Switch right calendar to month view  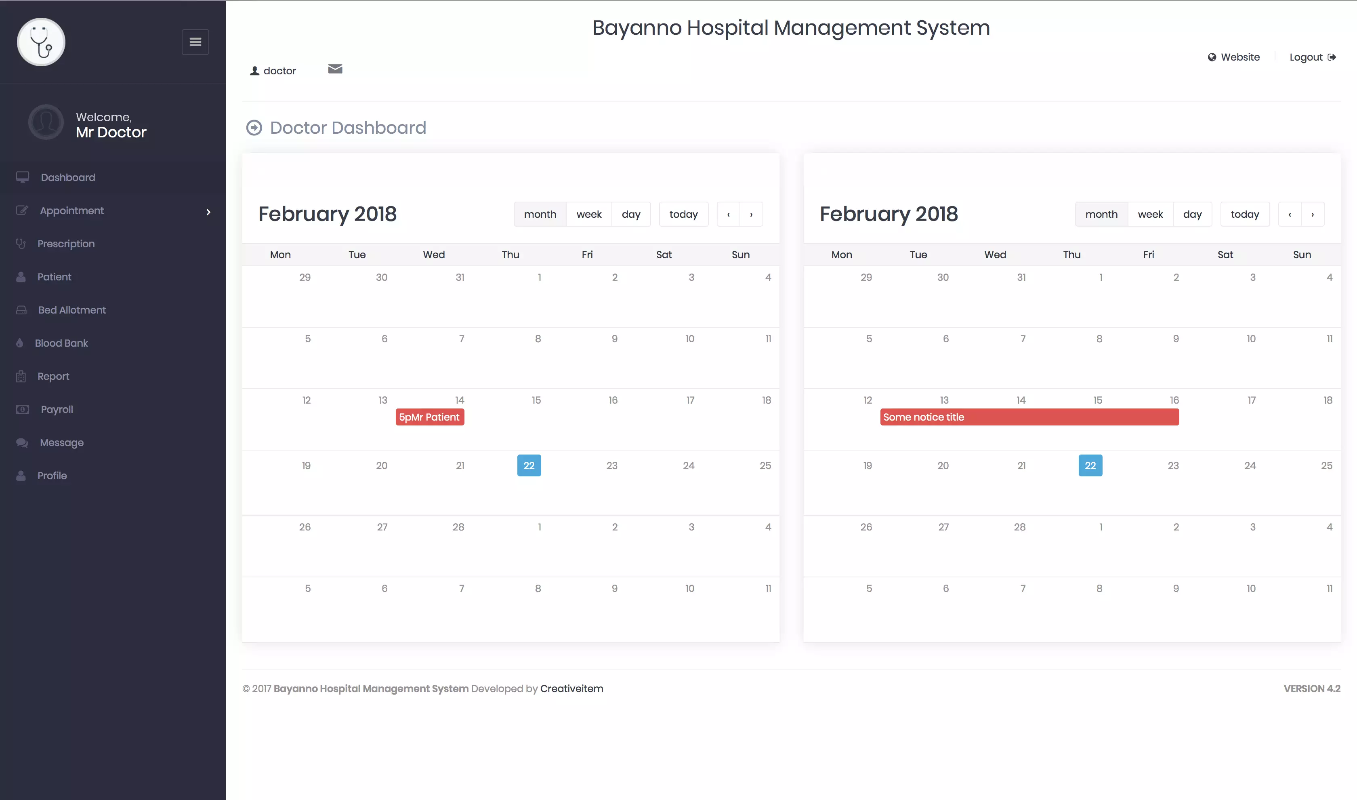pyautogui.click(x=1102, y=214)
